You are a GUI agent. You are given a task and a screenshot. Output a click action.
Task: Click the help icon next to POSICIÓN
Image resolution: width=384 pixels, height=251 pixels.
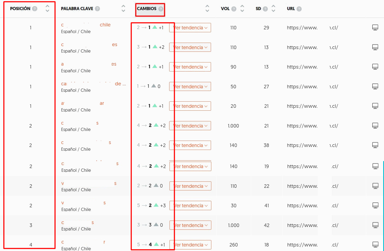35,9
